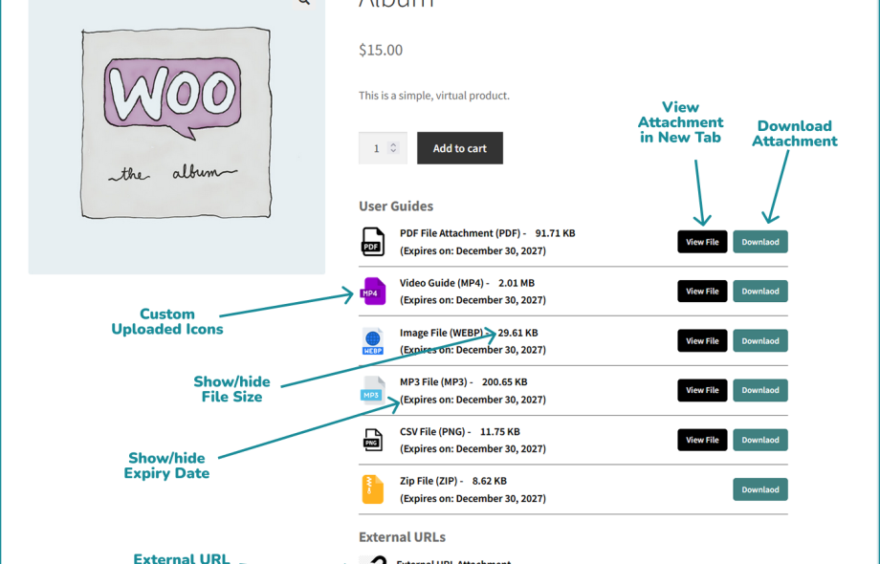Click the purple MP4 video icon
The width and height of the screenshot is (880, 564).
[372, 291]
